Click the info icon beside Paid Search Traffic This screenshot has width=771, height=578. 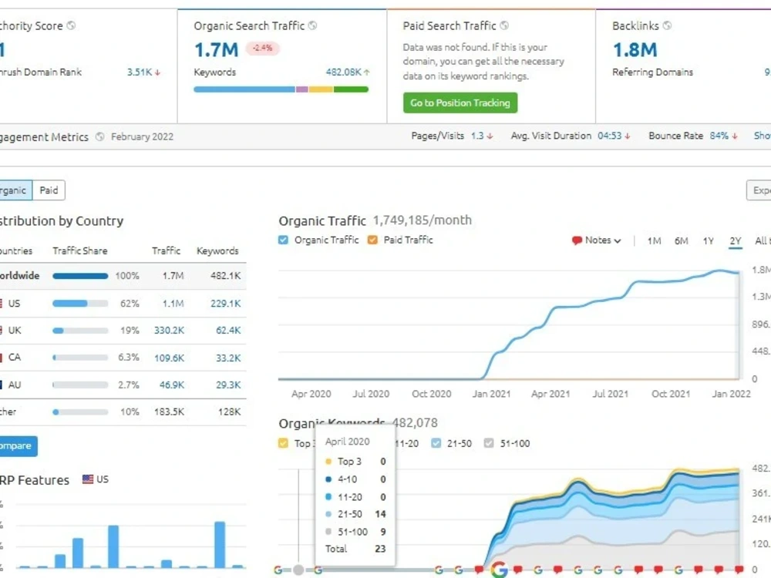point(504,25)
